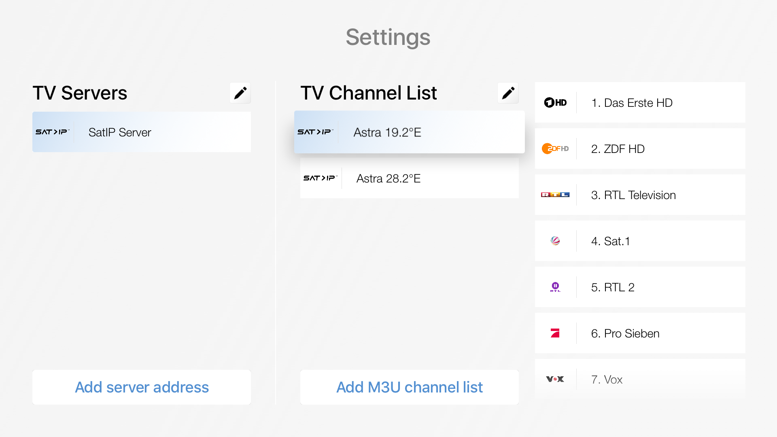
Task: Select the Astra 19.2°E channel list
Action: [410, 132]
